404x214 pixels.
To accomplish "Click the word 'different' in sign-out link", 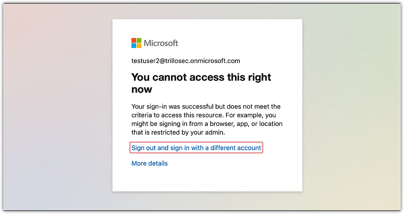I will pos(223,148).
